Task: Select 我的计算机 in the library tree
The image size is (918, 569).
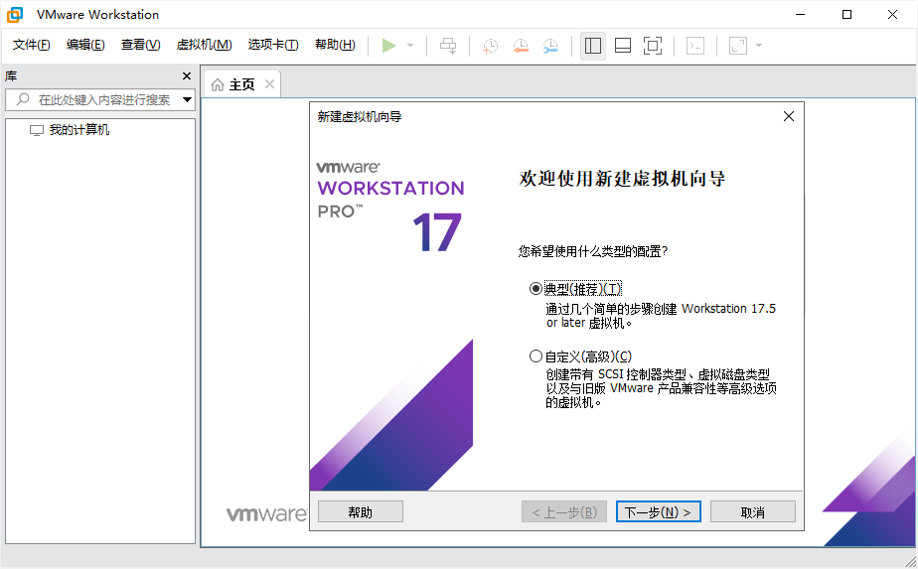Action: (x=79, y=130)
